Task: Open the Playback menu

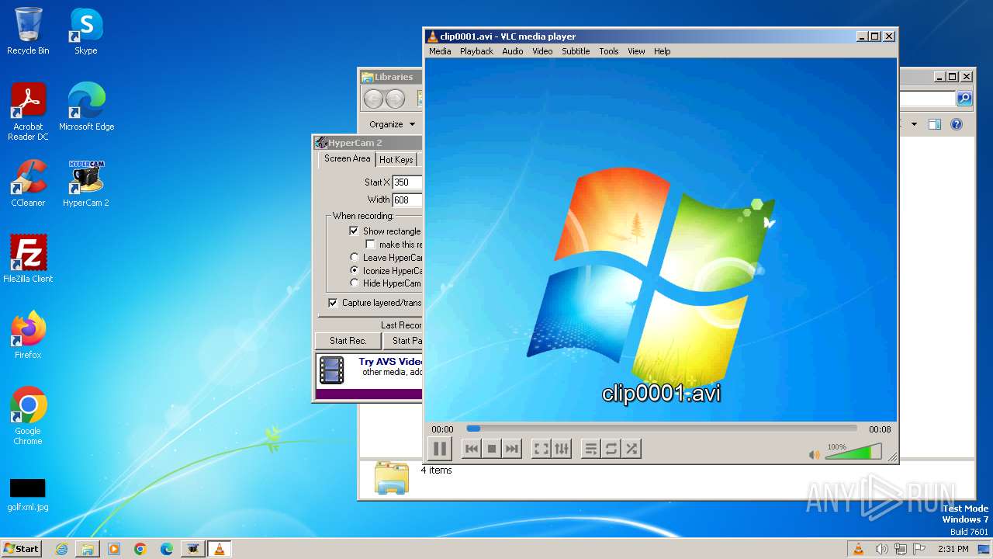Action: 476,51
